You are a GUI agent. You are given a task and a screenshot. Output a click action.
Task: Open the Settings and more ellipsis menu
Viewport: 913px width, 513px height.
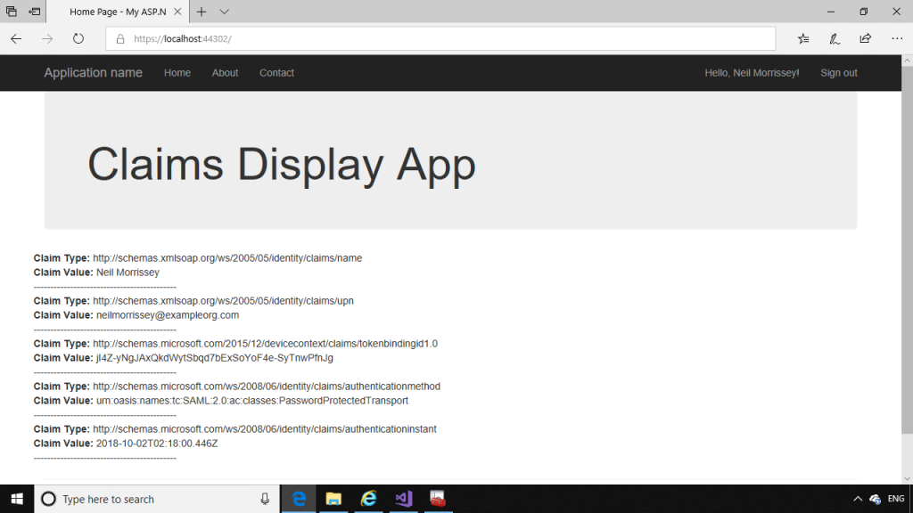point(897,39)
